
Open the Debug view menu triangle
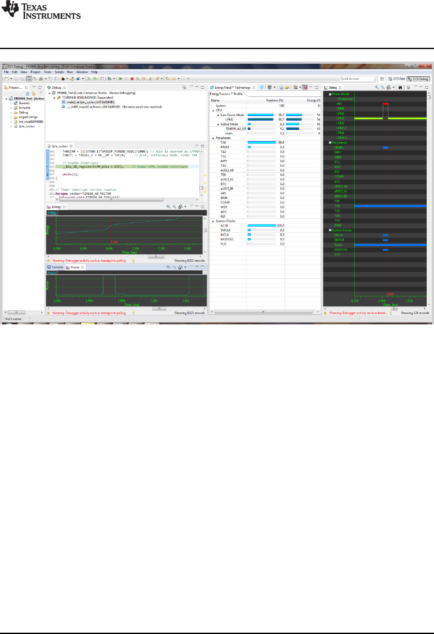(192, 87)
